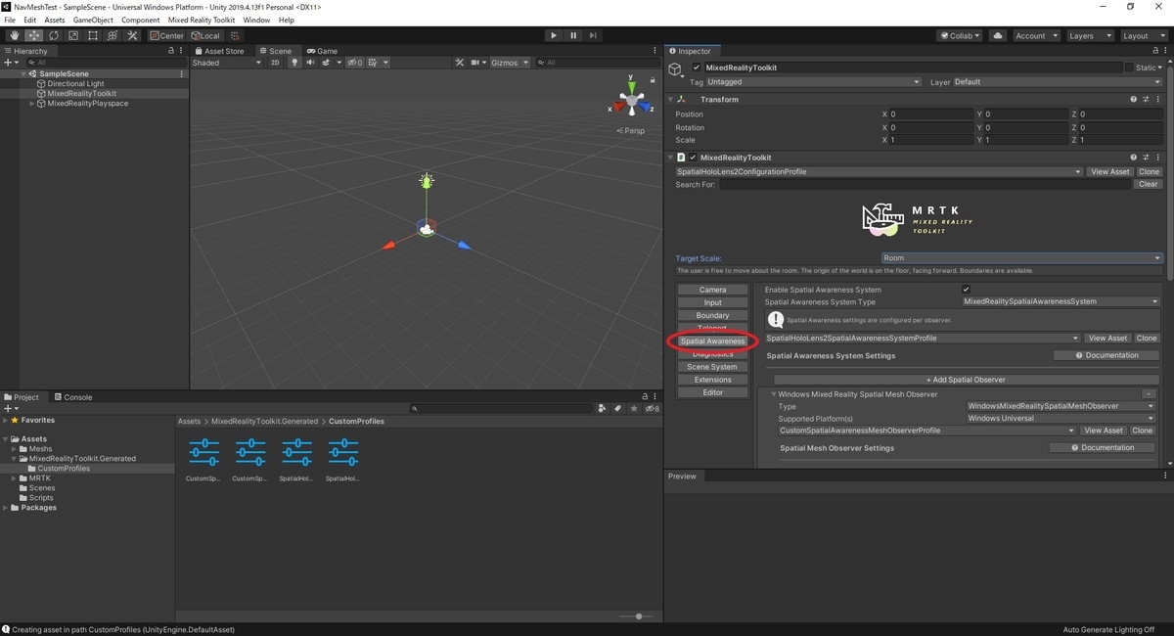Select the Hand tool in toolbar
The width and height of the screenshot is (1174, 636).
pos(14,35)
